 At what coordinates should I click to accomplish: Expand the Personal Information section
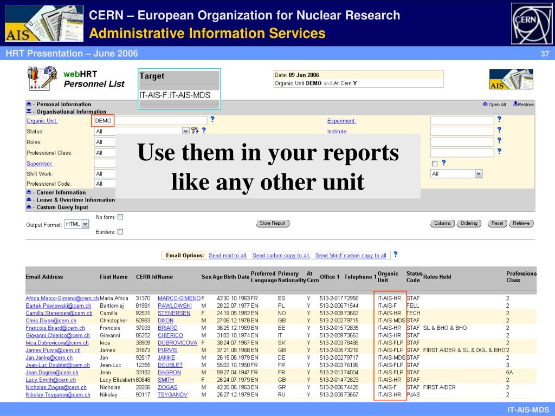29,104
